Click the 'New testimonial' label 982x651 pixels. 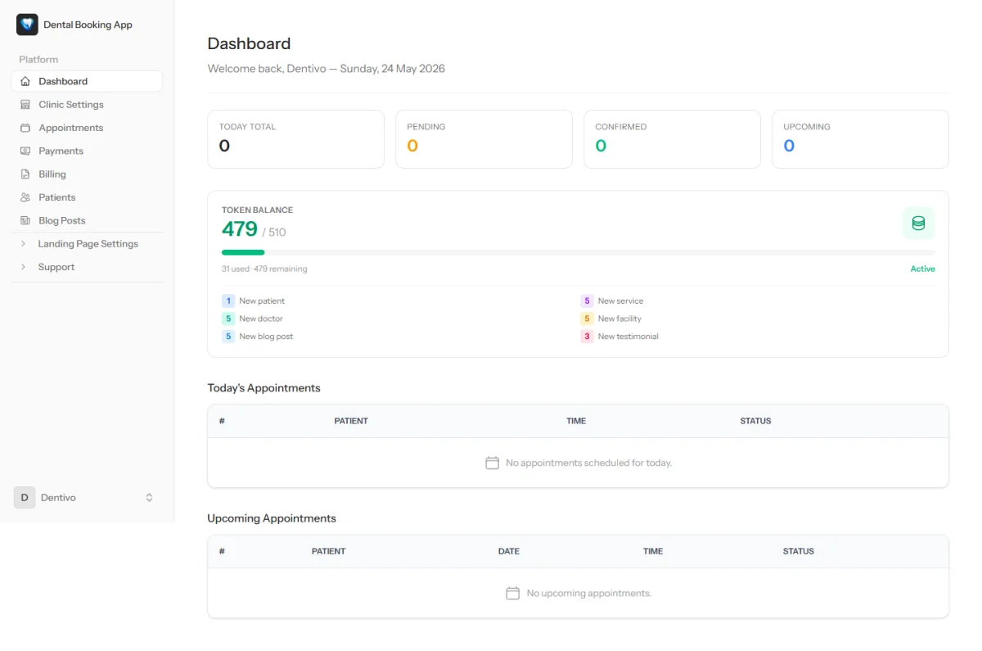(x=628, y=337)
